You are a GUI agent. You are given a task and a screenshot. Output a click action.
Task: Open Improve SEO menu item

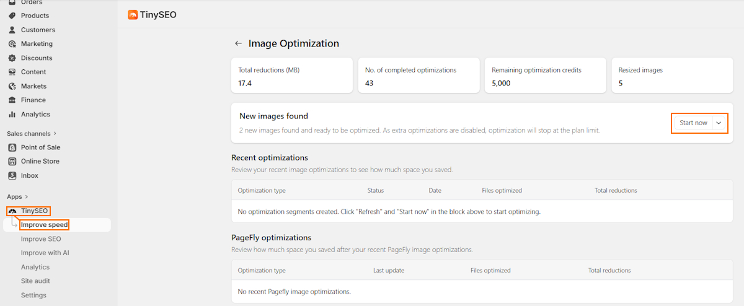(41, 239)
